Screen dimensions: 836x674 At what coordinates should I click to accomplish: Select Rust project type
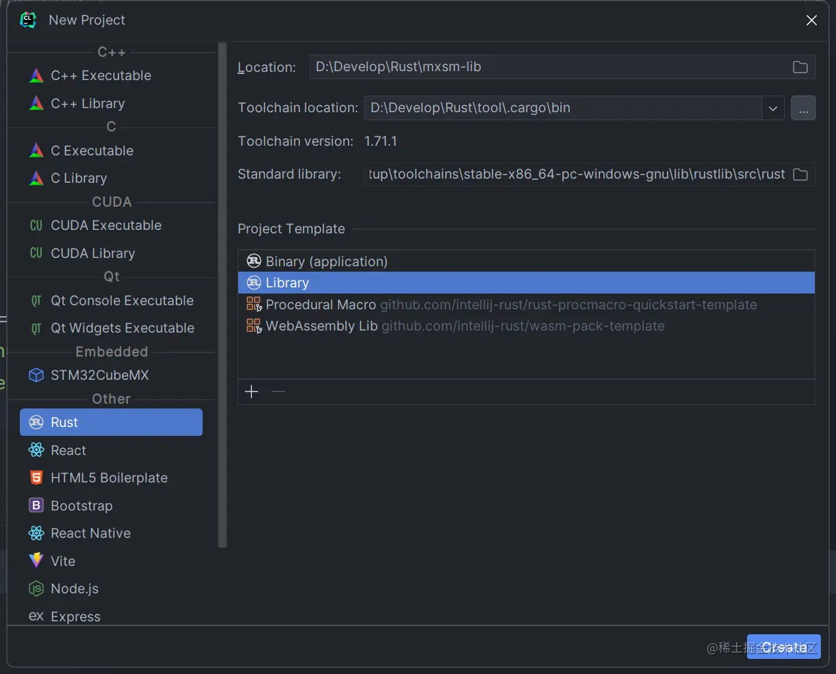pyautogui.click(x=111, y=422)
